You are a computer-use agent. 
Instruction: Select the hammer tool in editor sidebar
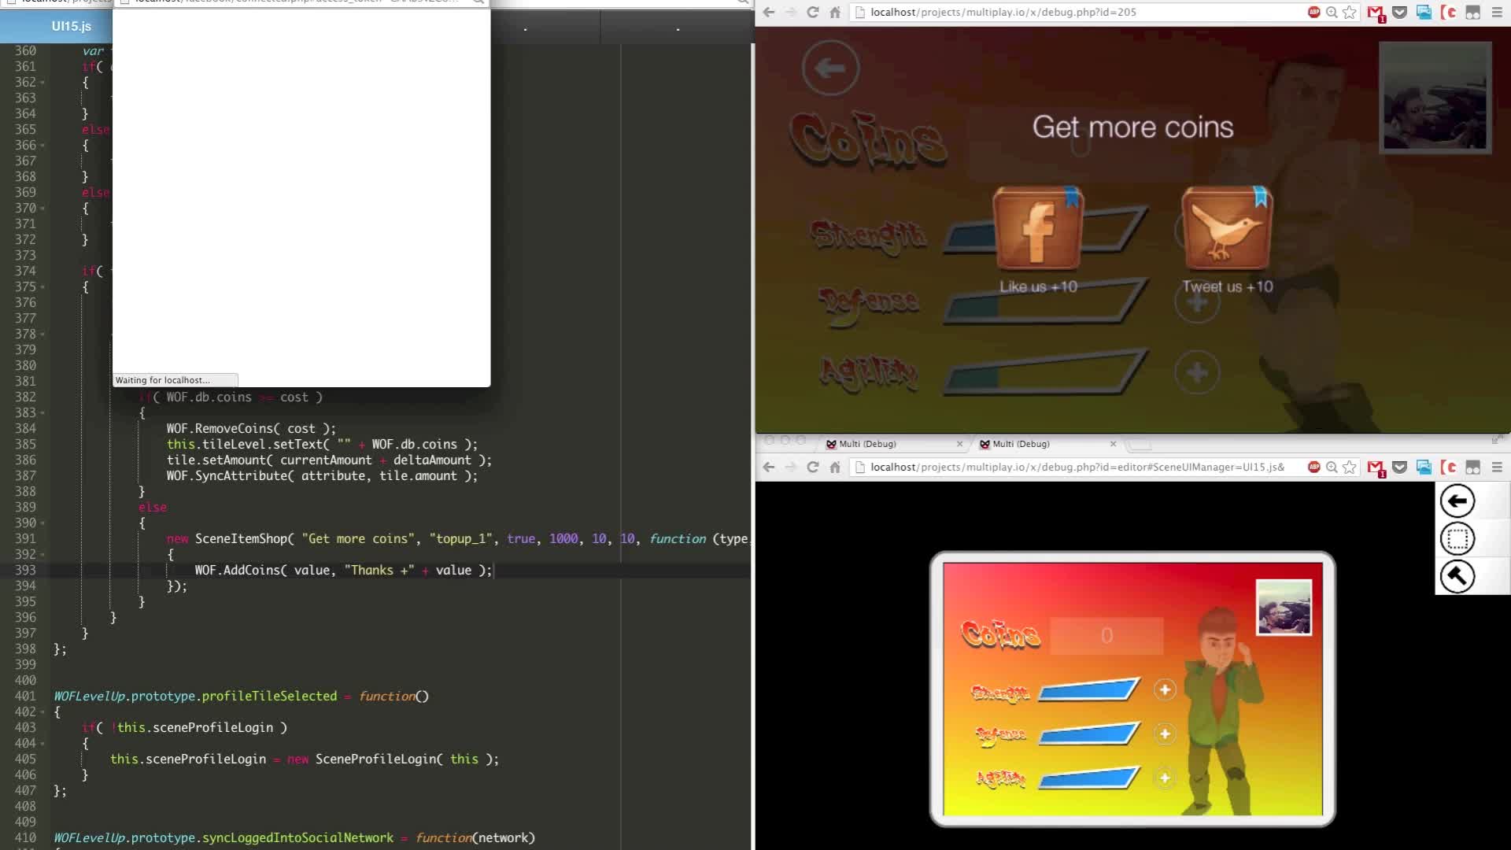click(x=1457, y=576)
